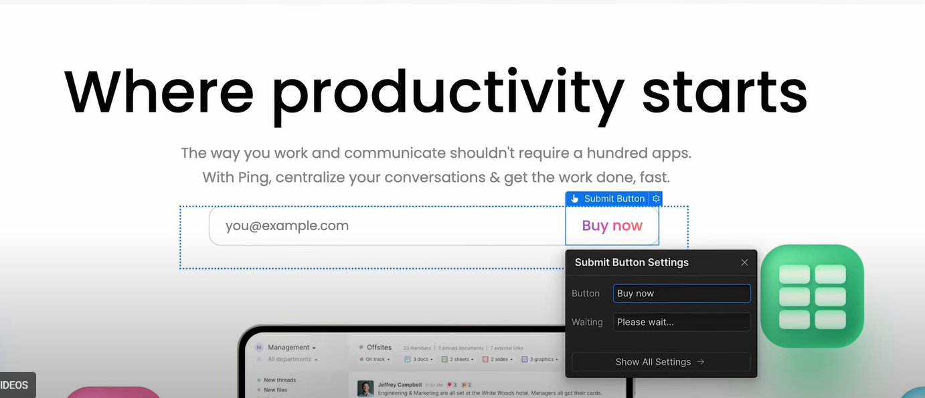The height and width of the screenshot is (398, 925).
Task: Click the Submit Button Settings title
Action: (x=632, y=262)
